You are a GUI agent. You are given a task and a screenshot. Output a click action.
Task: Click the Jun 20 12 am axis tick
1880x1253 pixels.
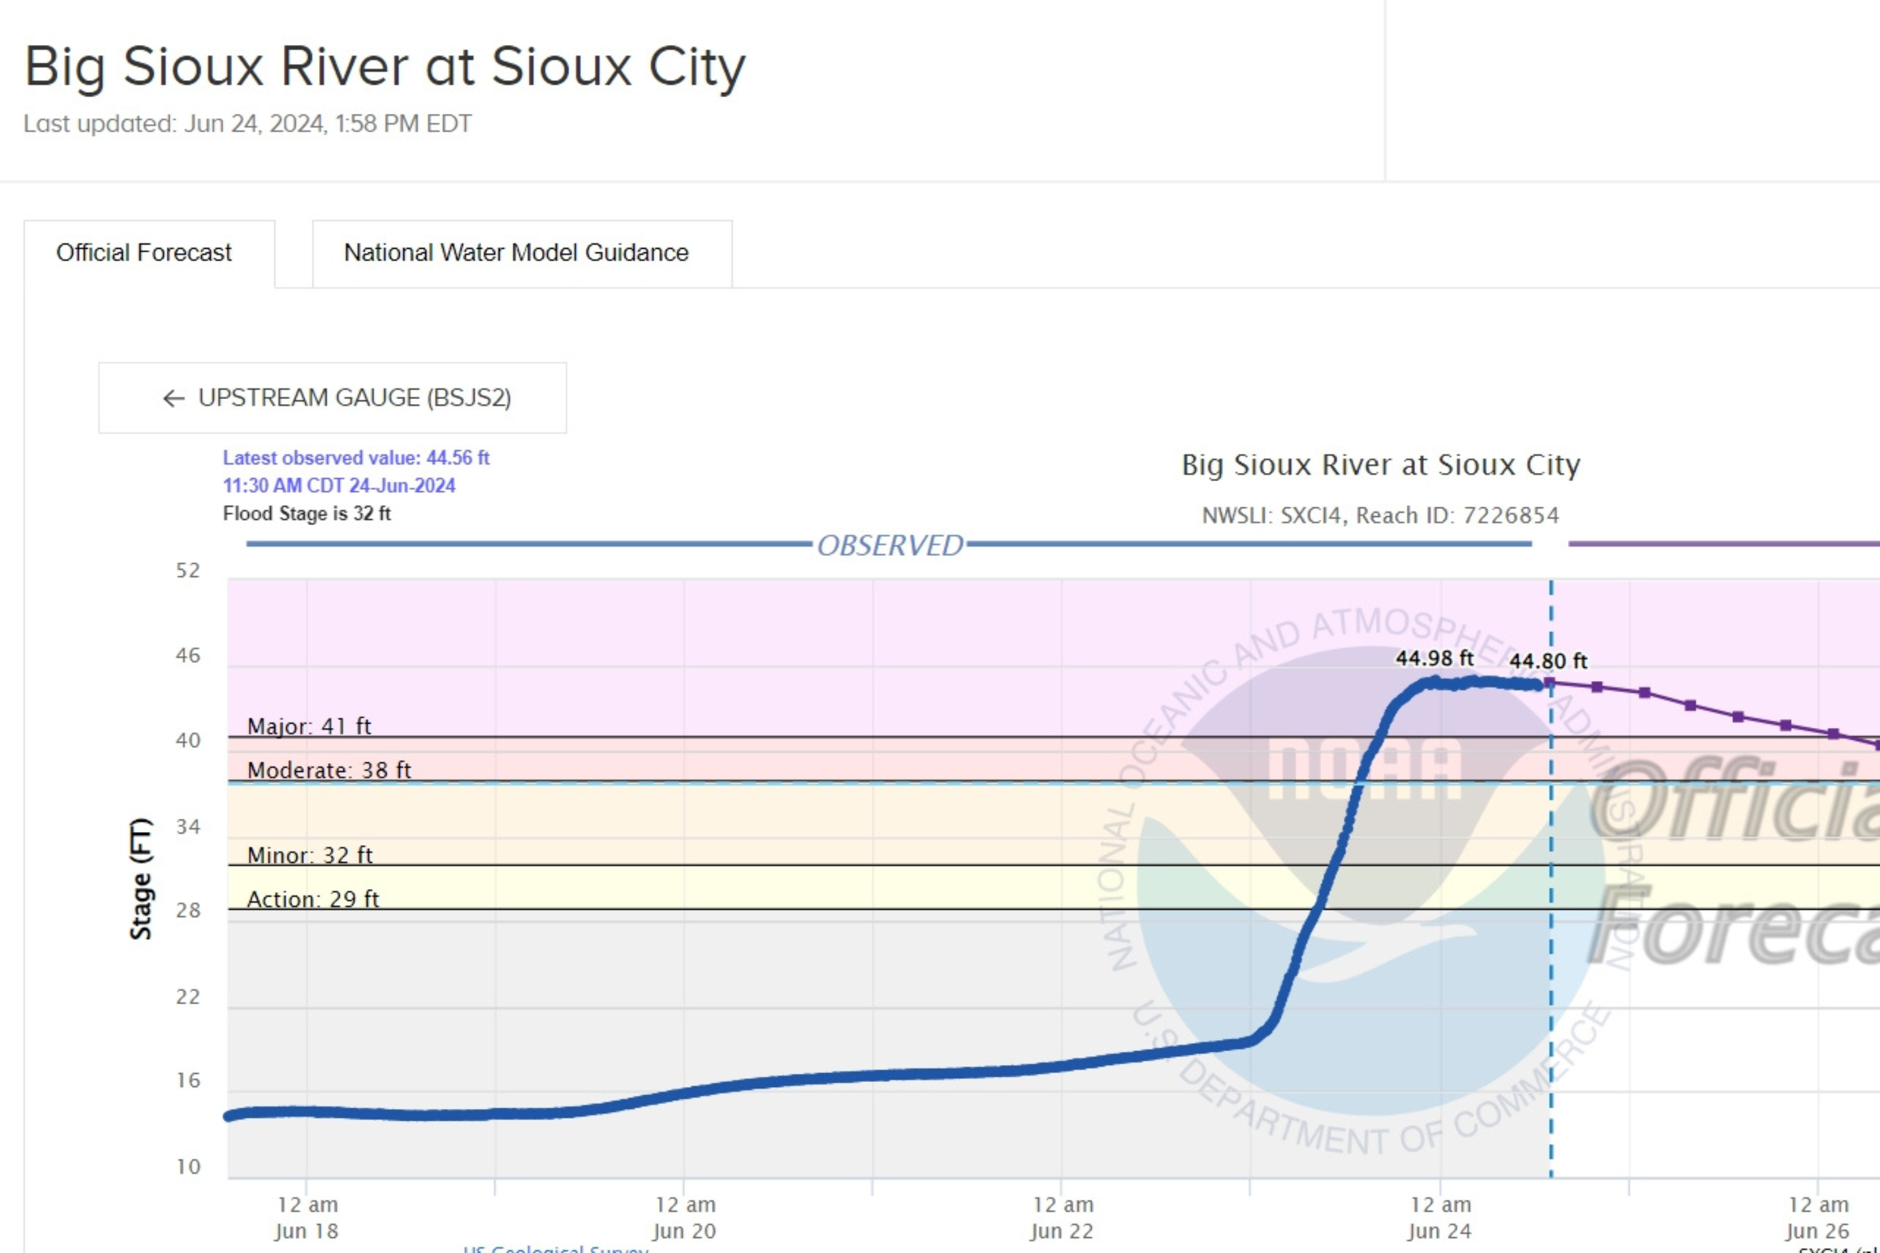[x=684, y=1216]
